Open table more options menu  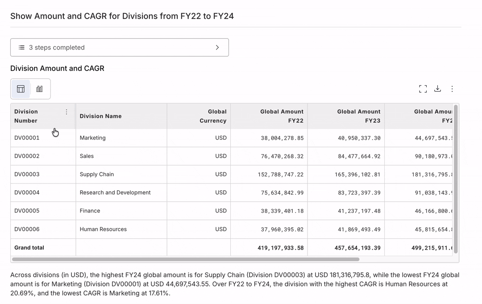click(452, 89)
